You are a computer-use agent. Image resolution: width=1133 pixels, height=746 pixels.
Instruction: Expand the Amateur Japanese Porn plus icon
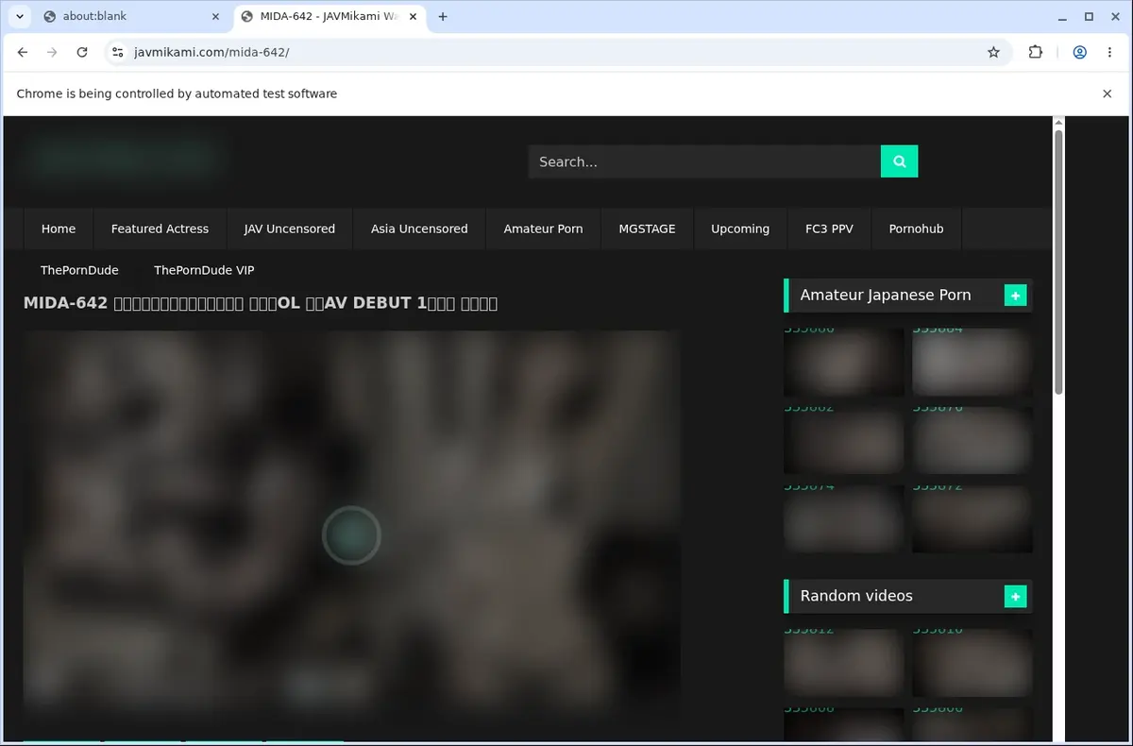pos(1015,296)
